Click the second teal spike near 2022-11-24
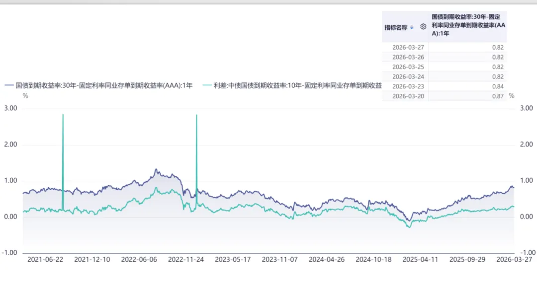Image resolution: width=537 pixels, height=293 pixels. coord(196,161)
